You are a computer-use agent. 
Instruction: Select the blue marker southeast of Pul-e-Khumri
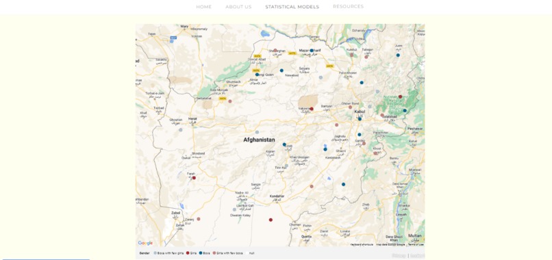click(x=362, y=83)
